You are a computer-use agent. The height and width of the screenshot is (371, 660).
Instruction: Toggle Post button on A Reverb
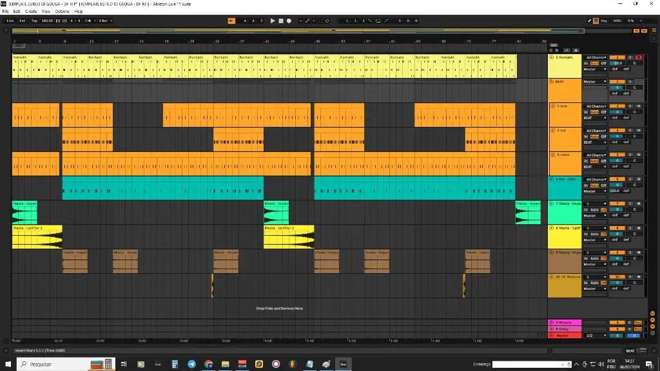[638, 323]
